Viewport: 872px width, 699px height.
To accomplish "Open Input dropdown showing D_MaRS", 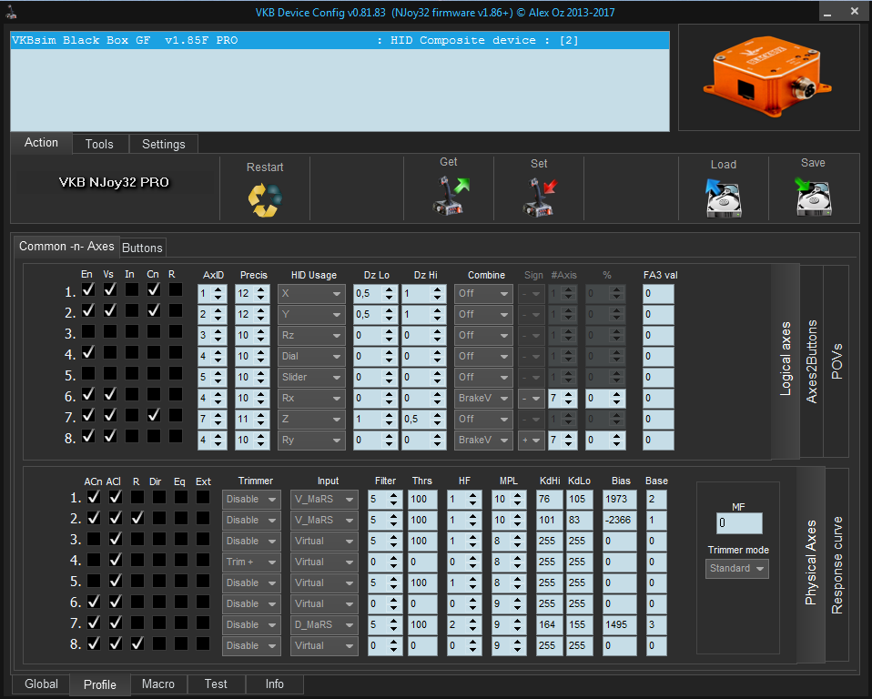I will pyautogui.click(x=324, y=625).
